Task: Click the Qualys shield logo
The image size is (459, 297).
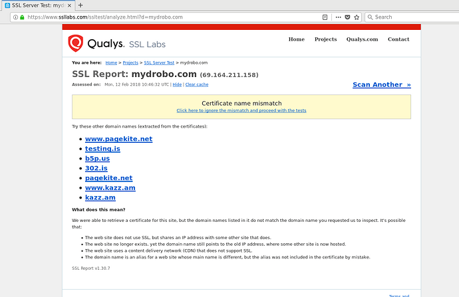Action: click(x=76, y=43)
